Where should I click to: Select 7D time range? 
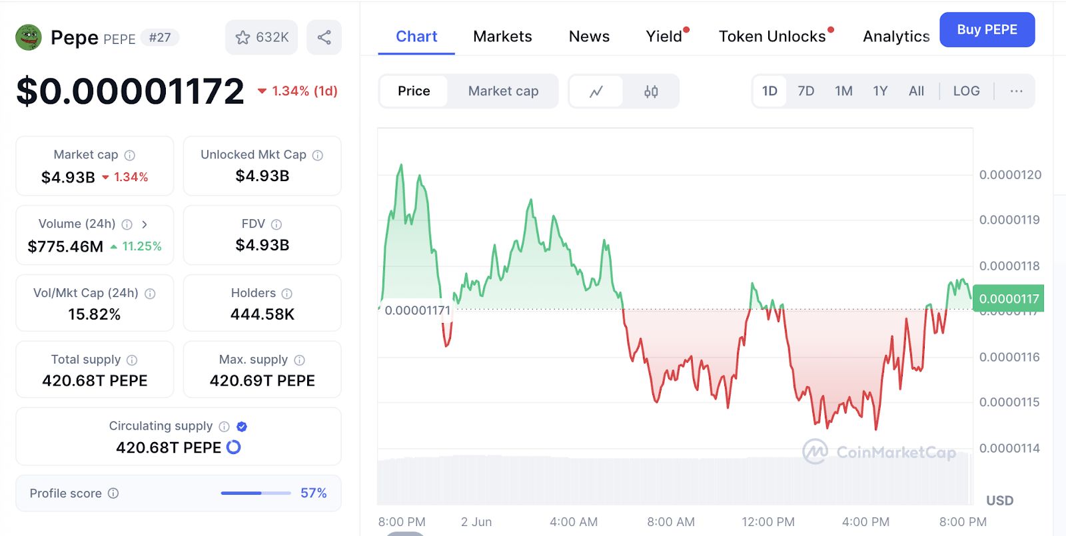click(x=805, y=91)
